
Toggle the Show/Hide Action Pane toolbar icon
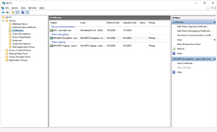(27, 12)
